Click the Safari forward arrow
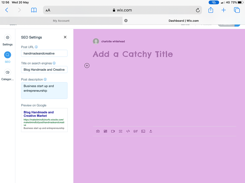Image resolution: width=245 pixels, height=183 pixels. click(x=19, y=10)
